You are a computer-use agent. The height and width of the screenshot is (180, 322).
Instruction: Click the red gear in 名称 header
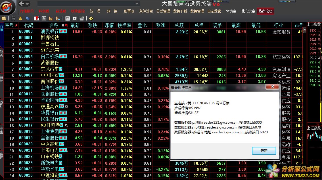pos(66,25)
